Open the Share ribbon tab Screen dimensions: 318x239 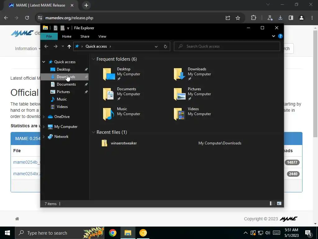[85, 36]
